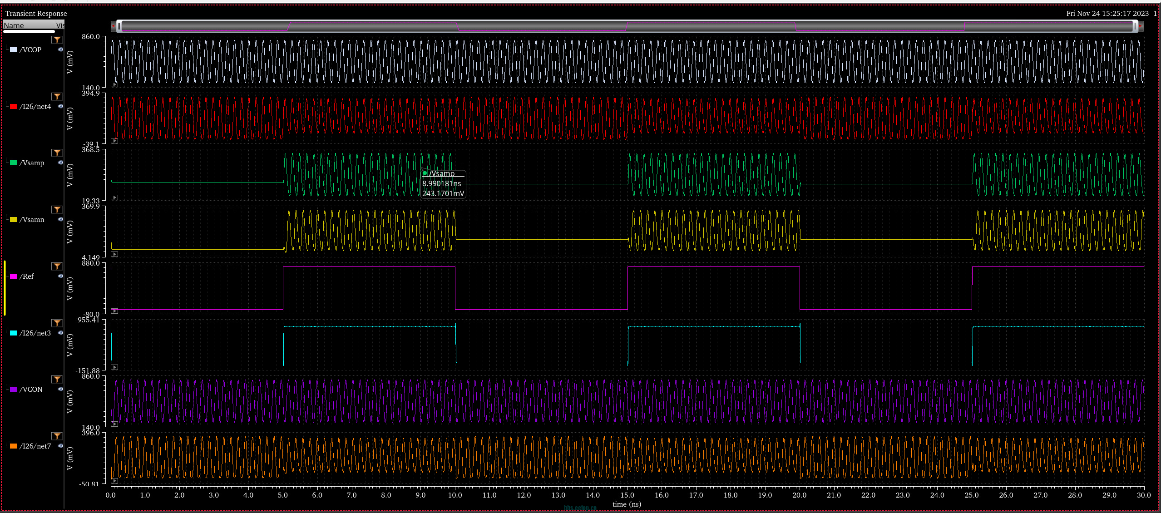Click the orange color swatch for /I26/net7
Viewport: 1161px width, 513px height.
click(14, 446)
